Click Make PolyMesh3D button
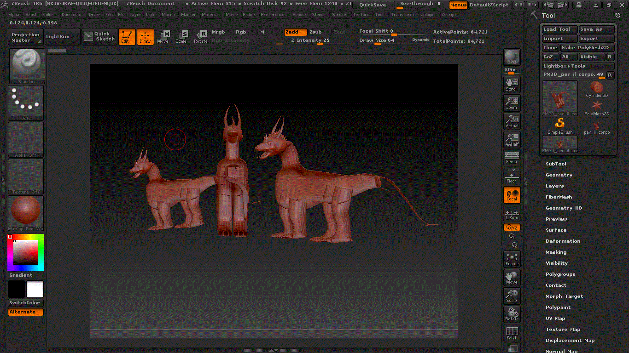The height and width of the screenshot is (353, 629). [x=587, y=48]
